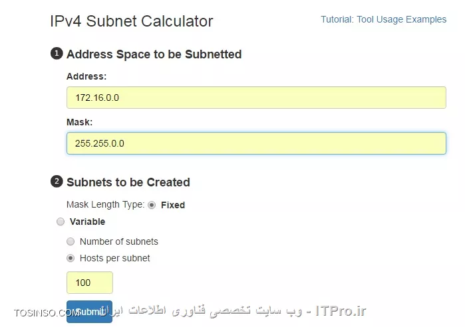Image resolution: width=465 pixels, height=327 pixels.
Task: Click the Address Space to be Subnetted heading
Action: point(154,54)
